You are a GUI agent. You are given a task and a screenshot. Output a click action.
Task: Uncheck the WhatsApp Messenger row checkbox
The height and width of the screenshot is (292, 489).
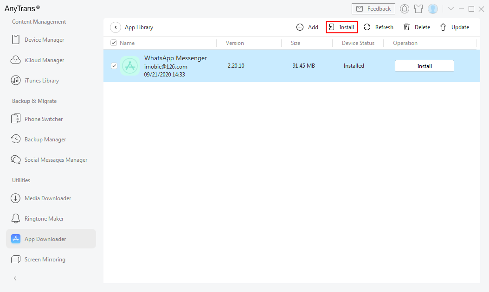coord(114,66)
